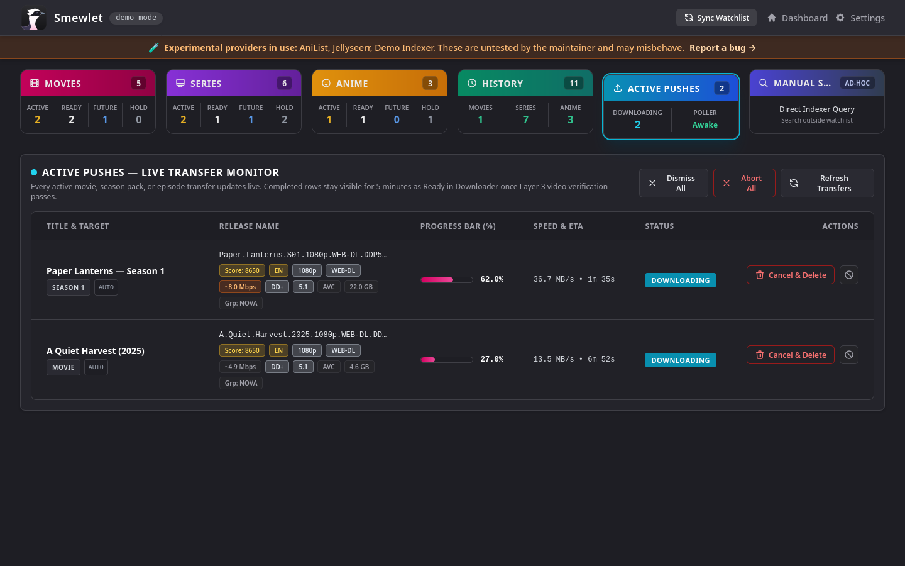Click the Dismiss All button
Screen dimensions: 905x566
click(674, 183)
